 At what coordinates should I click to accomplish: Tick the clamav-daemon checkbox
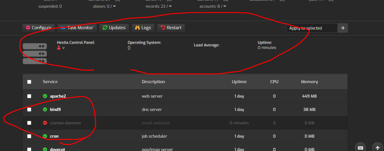click(x=29, y=123)
